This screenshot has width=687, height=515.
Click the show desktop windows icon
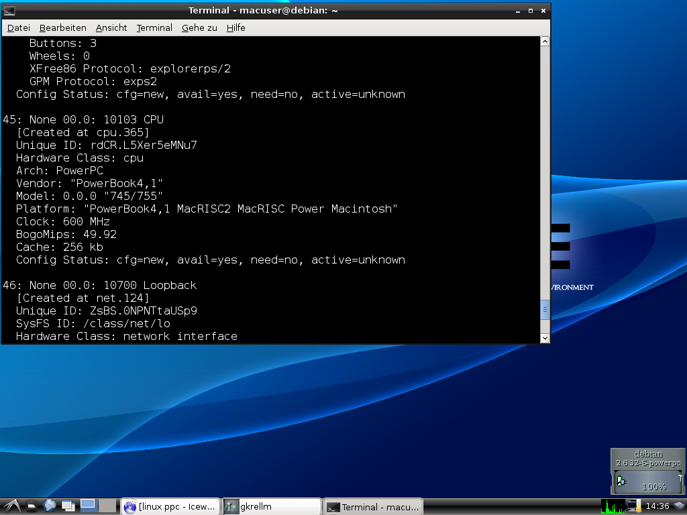[x=68, y=506]
